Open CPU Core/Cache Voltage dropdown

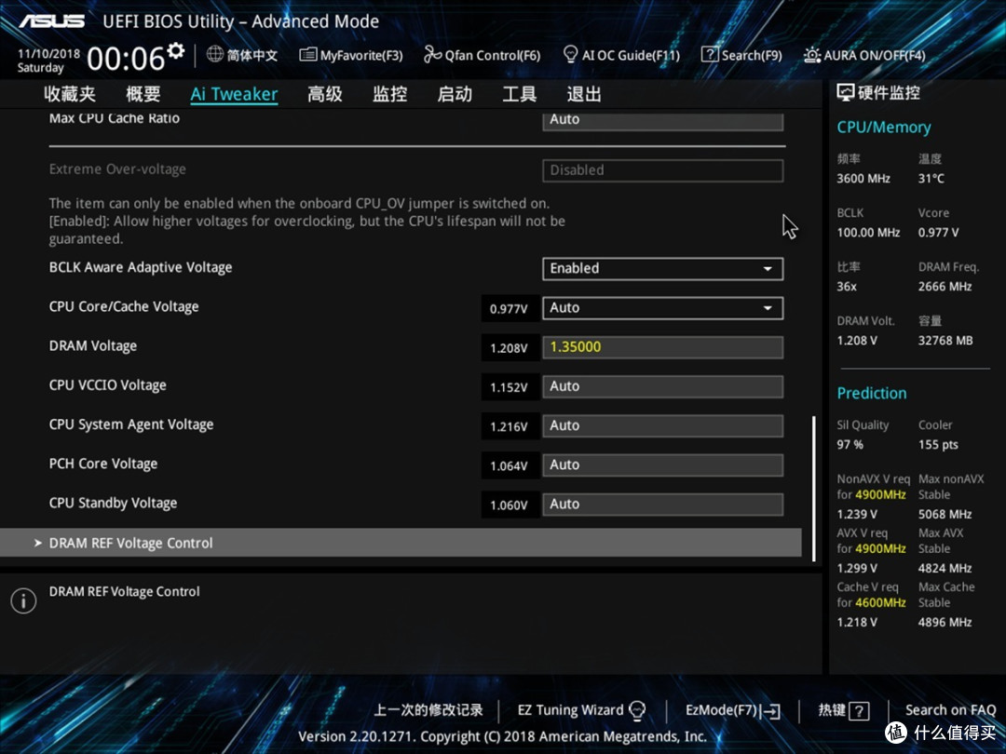[x=663, y=308]
